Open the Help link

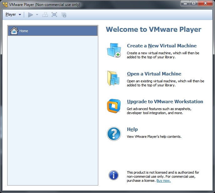132,129
